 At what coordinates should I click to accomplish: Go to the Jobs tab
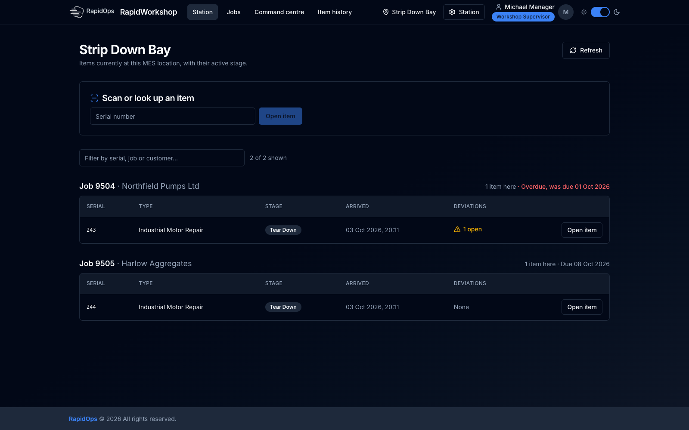(233, 12)
